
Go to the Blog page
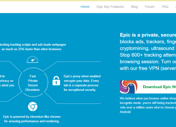(134, 7)
